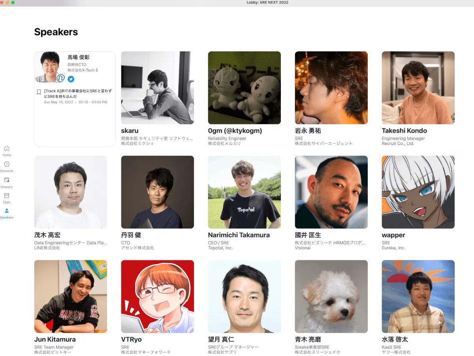Open the 茂木 高宏 speaker photo
The width and height of the screenshot is (474, 356).
pos(71,192)
